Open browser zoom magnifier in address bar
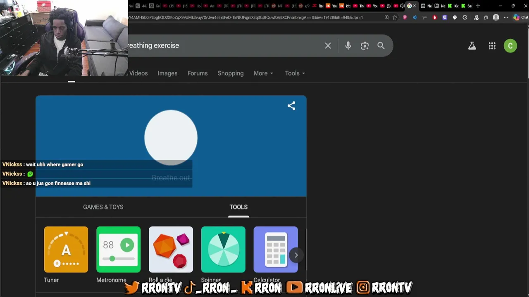This screenshot has width=529, height=297. coord(386,17)
